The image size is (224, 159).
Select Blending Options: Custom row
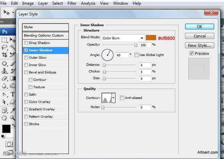pos(45,36)
